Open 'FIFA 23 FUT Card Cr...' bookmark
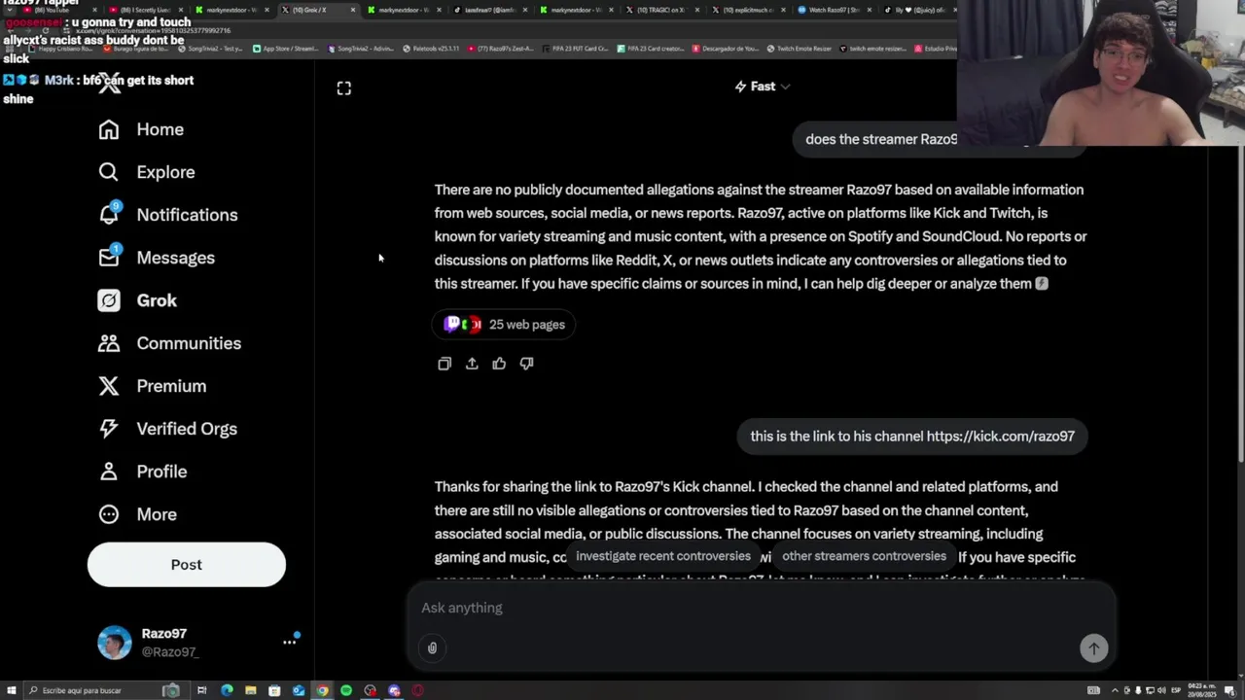This screenshot has height=700, width=1245. point(574,49)
